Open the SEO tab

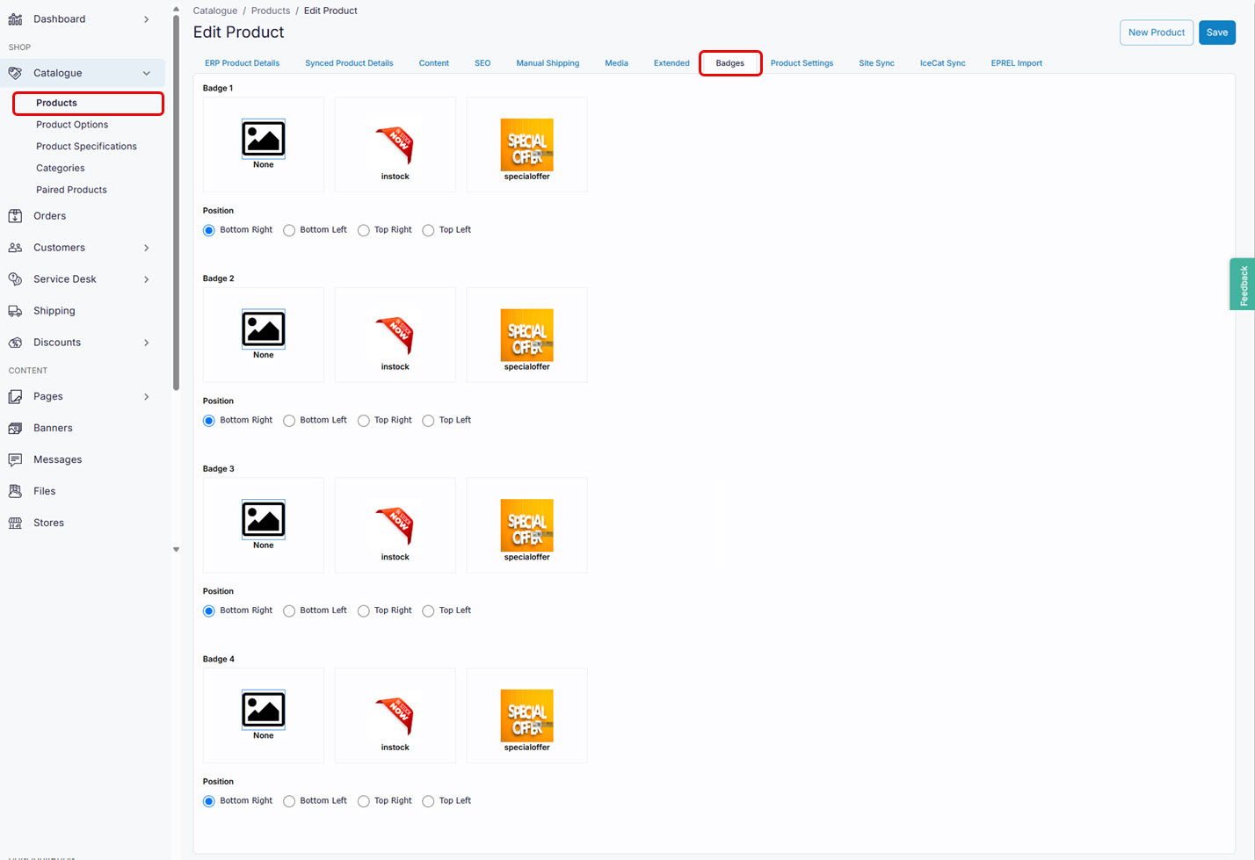482,62
